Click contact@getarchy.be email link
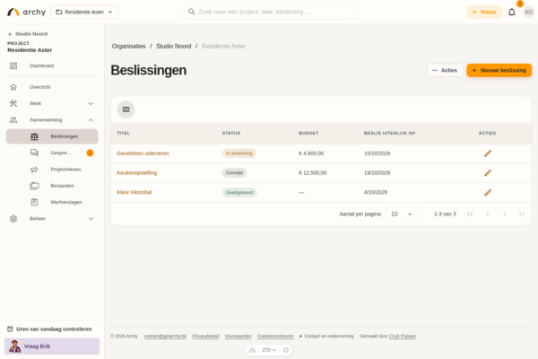This screenshot has height=359, width=538. pos(165,337)
